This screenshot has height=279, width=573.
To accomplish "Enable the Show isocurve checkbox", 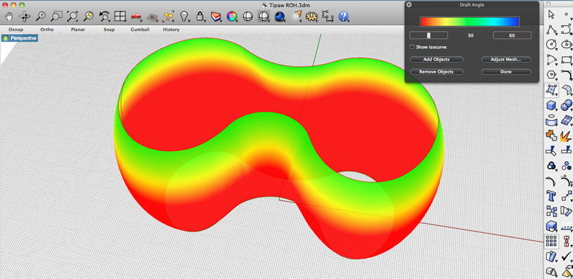I will (412, 47).
